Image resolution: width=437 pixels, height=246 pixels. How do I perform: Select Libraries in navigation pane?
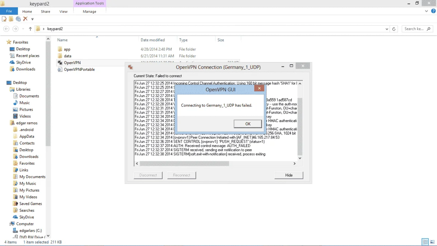click(23, 89)
